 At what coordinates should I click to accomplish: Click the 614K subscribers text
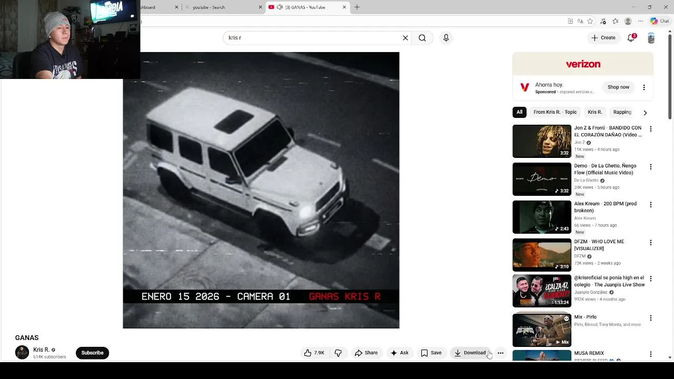pos(49,357)
